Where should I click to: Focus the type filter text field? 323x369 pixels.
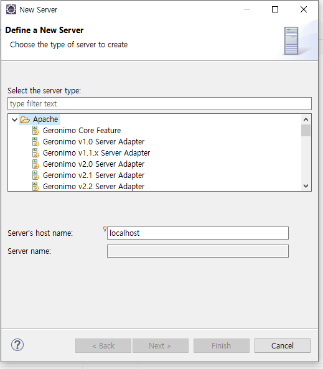coord(159,103)
